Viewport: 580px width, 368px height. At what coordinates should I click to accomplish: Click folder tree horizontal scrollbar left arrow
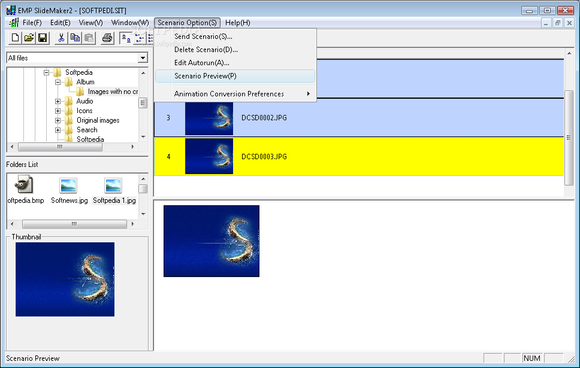click(12, 147)
